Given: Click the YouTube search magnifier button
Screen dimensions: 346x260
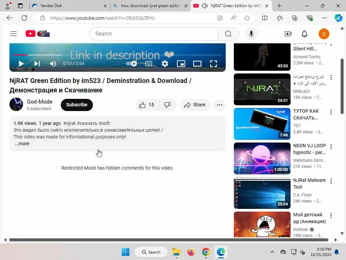Looking at the screenshot, I should [x=228, y=34].
